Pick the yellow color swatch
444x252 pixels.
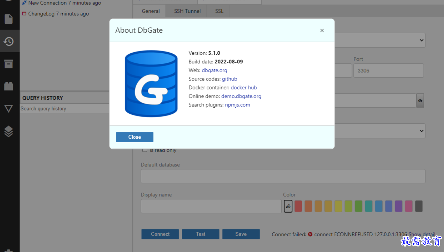[x=338, y=206]
